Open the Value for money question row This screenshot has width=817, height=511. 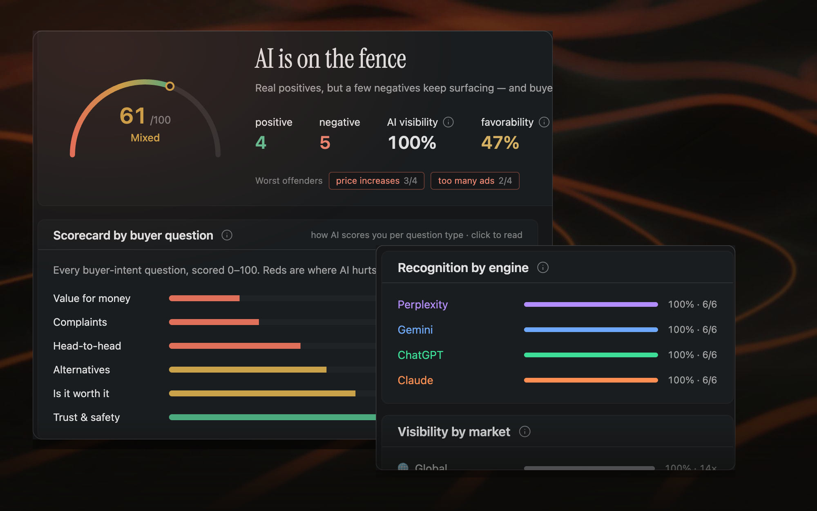pos(214,298)
